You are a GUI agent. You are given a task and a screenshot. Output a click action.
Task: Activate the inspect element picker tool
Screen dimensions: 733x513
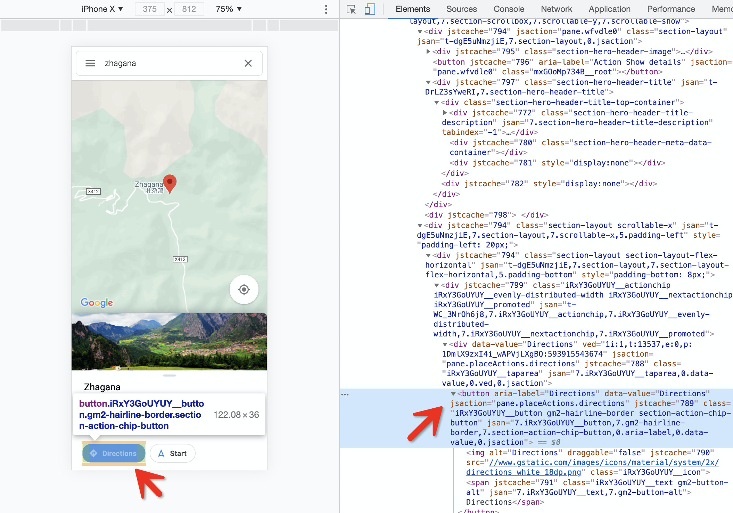point(351,9)
